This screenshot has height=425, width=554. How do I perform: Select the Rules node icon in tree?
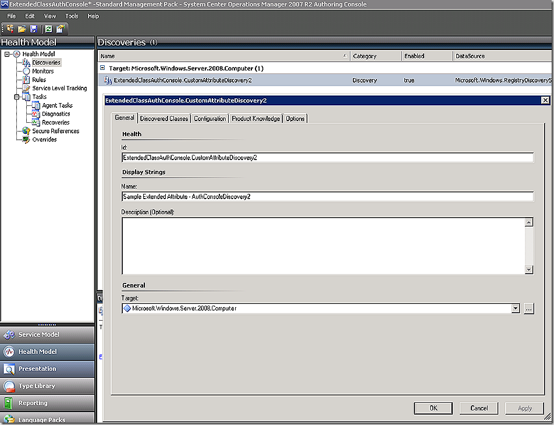(x=27, y=80)
